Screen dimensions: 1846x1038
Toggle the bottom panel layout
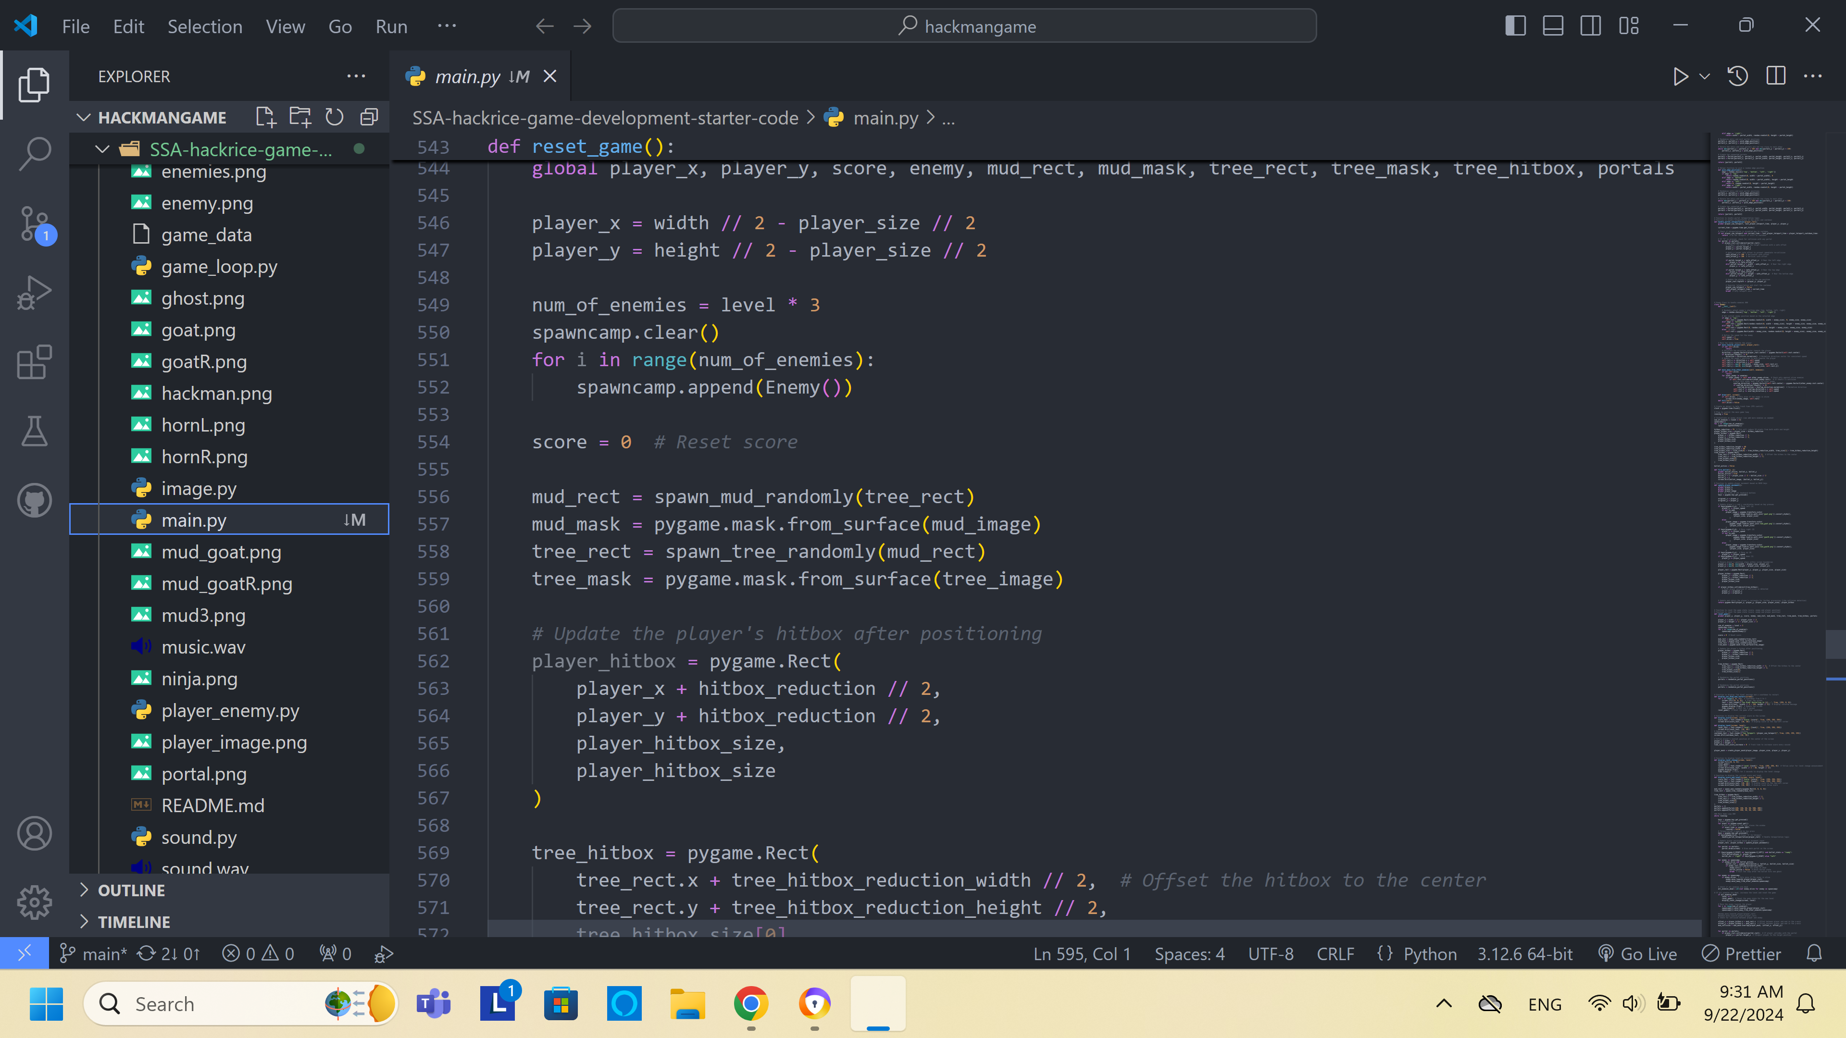1553,26
